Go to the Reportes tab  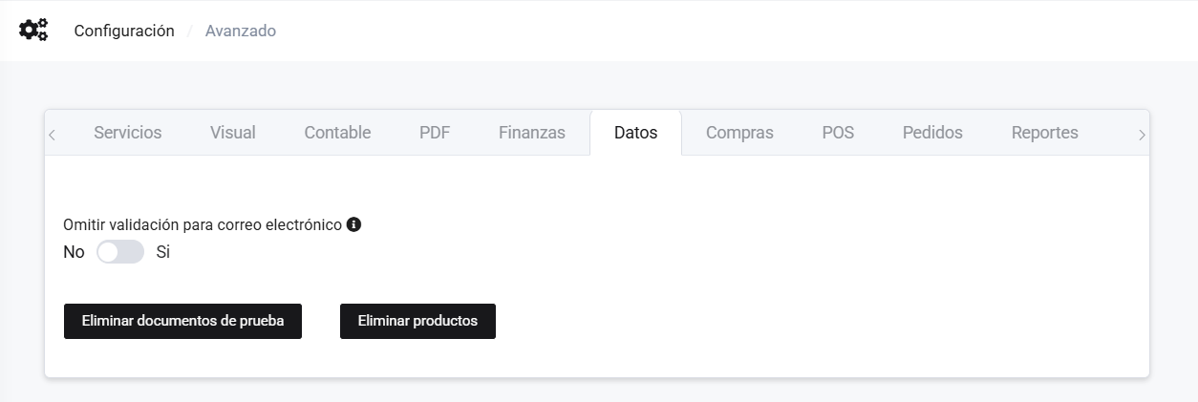[1044, 133]
